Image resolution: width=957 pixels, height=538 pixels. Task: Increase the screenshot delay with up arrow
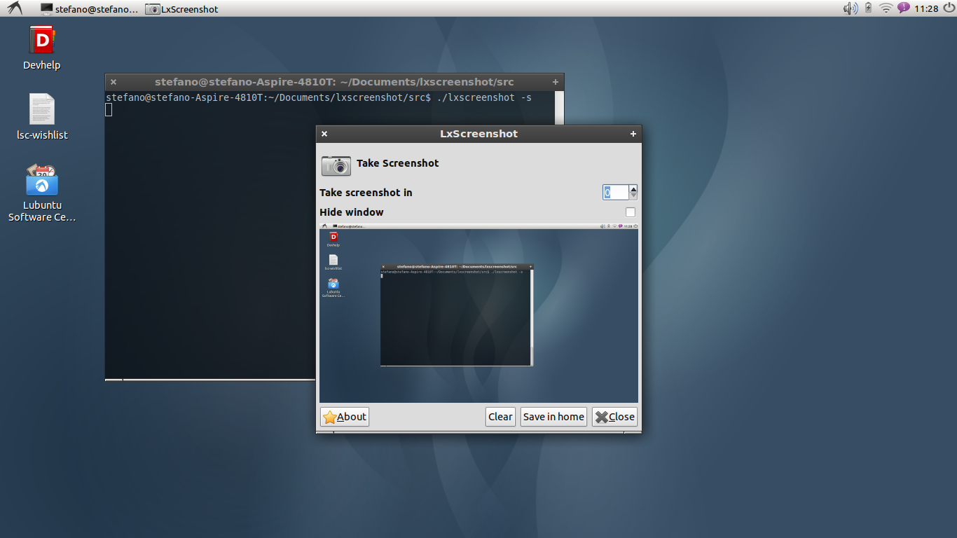[633, 188]
